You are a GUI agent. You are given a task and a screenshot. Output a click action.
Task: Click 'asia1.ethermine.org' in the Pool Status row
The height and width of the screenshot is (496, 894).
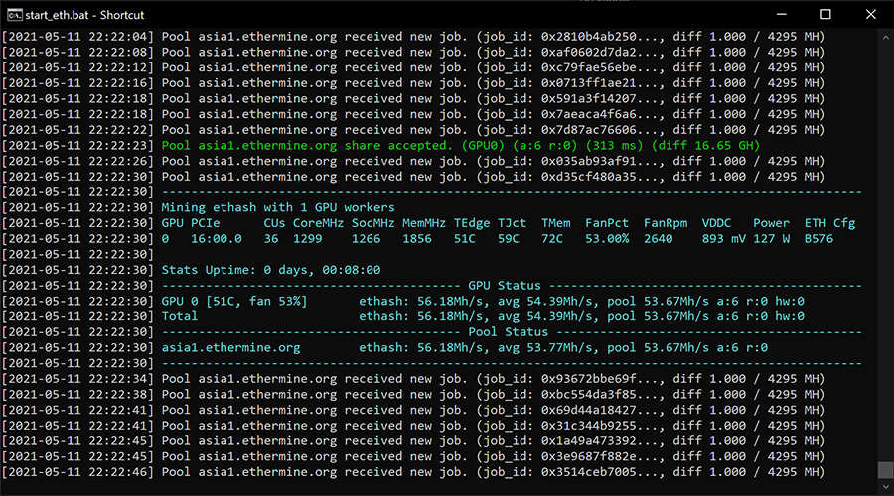(230, 347)
